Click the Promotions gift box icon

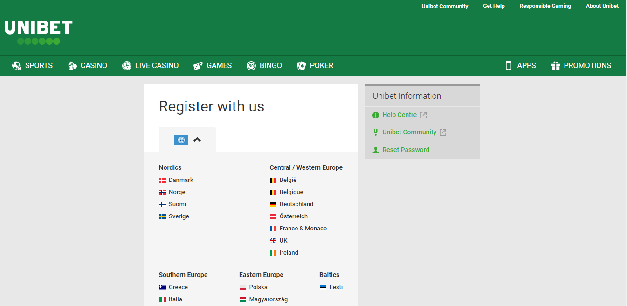pyautogui.click(x=555, y=66)
